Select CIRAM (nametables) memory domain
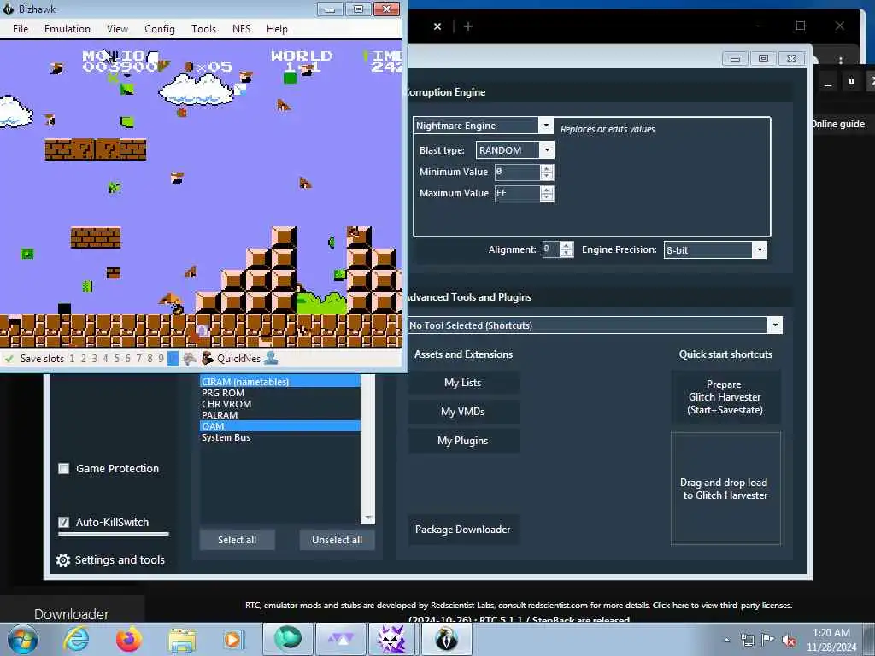 coord(280,382)
